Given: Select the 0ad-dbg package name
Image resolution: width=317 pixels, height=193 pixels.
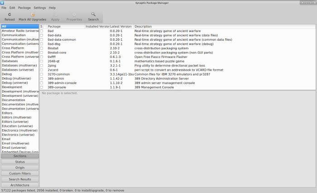Looking at the screenshot, I should point(54,44).
